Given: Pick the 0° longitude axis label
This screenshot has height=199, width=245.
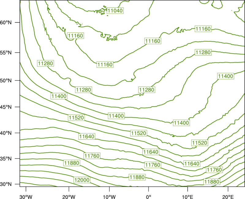Looking at the screenshot, I should (149, 197).
